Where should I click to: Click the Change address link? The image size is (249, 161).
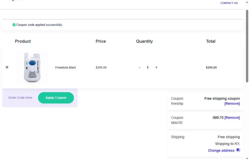coord(221,150)
